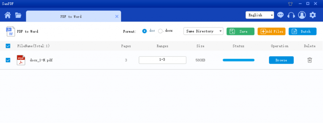The image size is (323, 123).
Task: Select the .docx format radio button
Action: 160,31
